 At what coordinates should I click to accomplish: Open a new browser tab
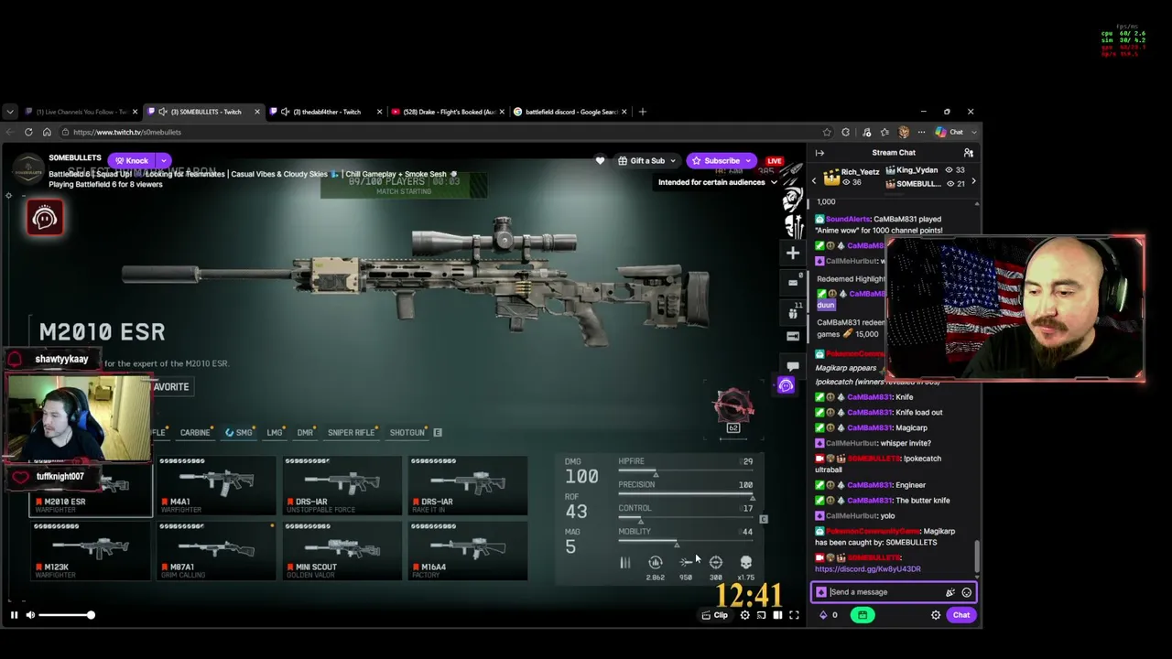tap(642, 112)
